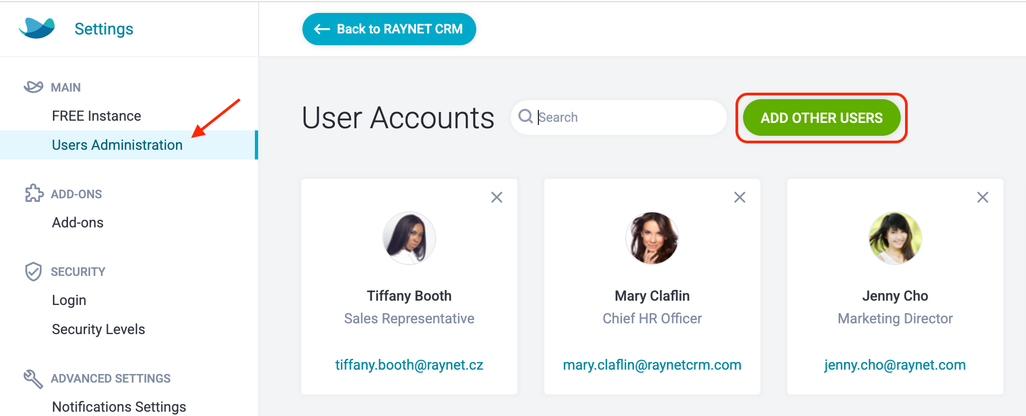This screenshot has height=416, width=1026.
Task: Open tiffany.booth@raynet.cz email link
Action: point(409,365)
